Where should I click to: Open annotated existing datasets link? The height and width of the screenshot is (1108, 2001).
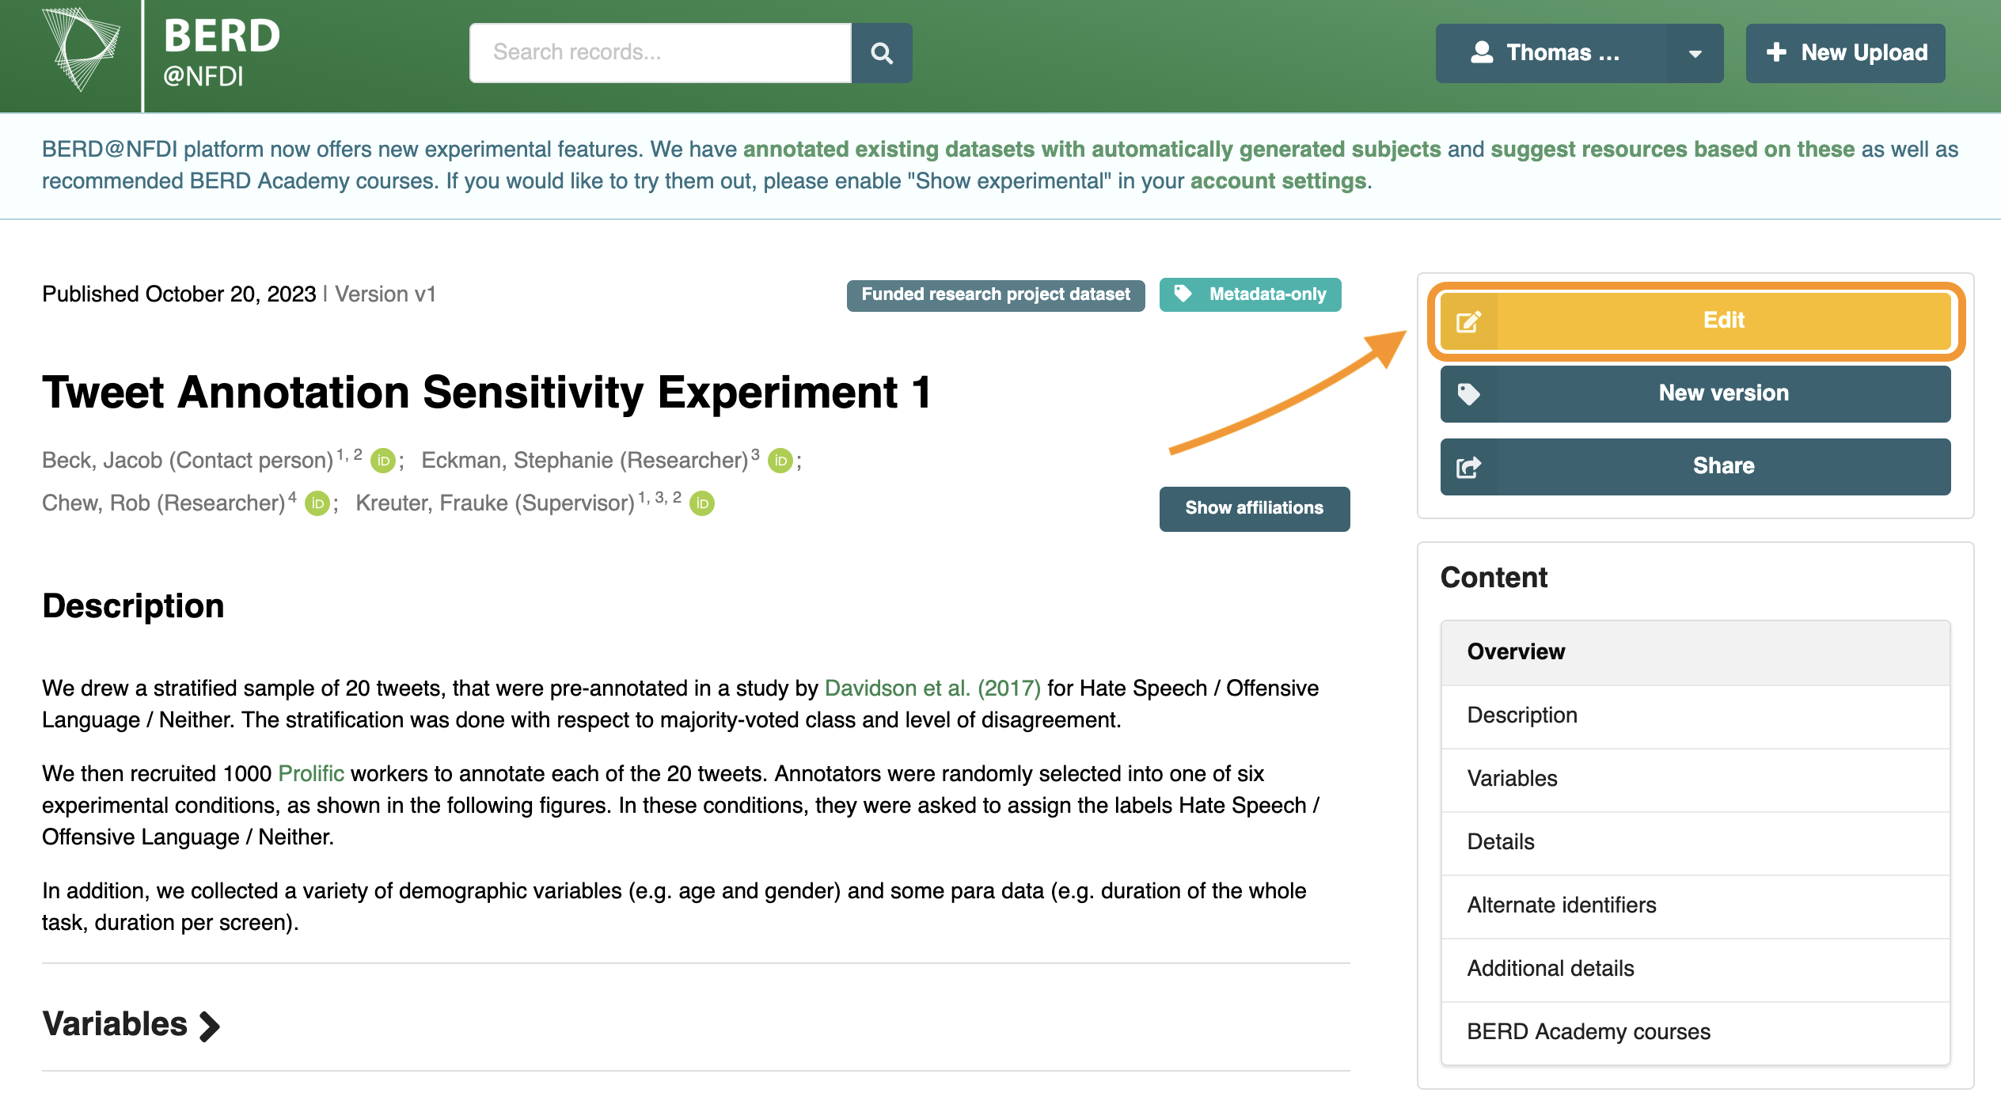point(1092,150)
